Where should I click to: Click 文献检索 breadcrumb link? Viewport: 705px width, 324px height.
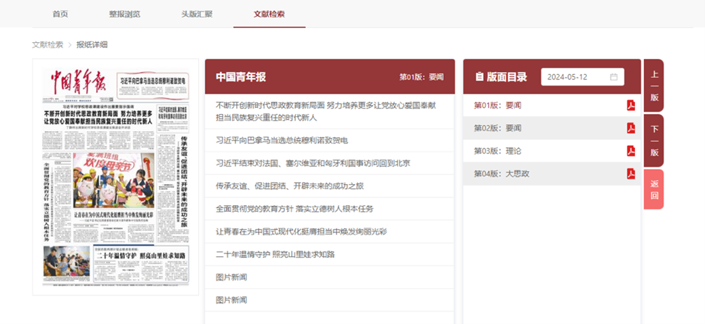coord(47,45)
